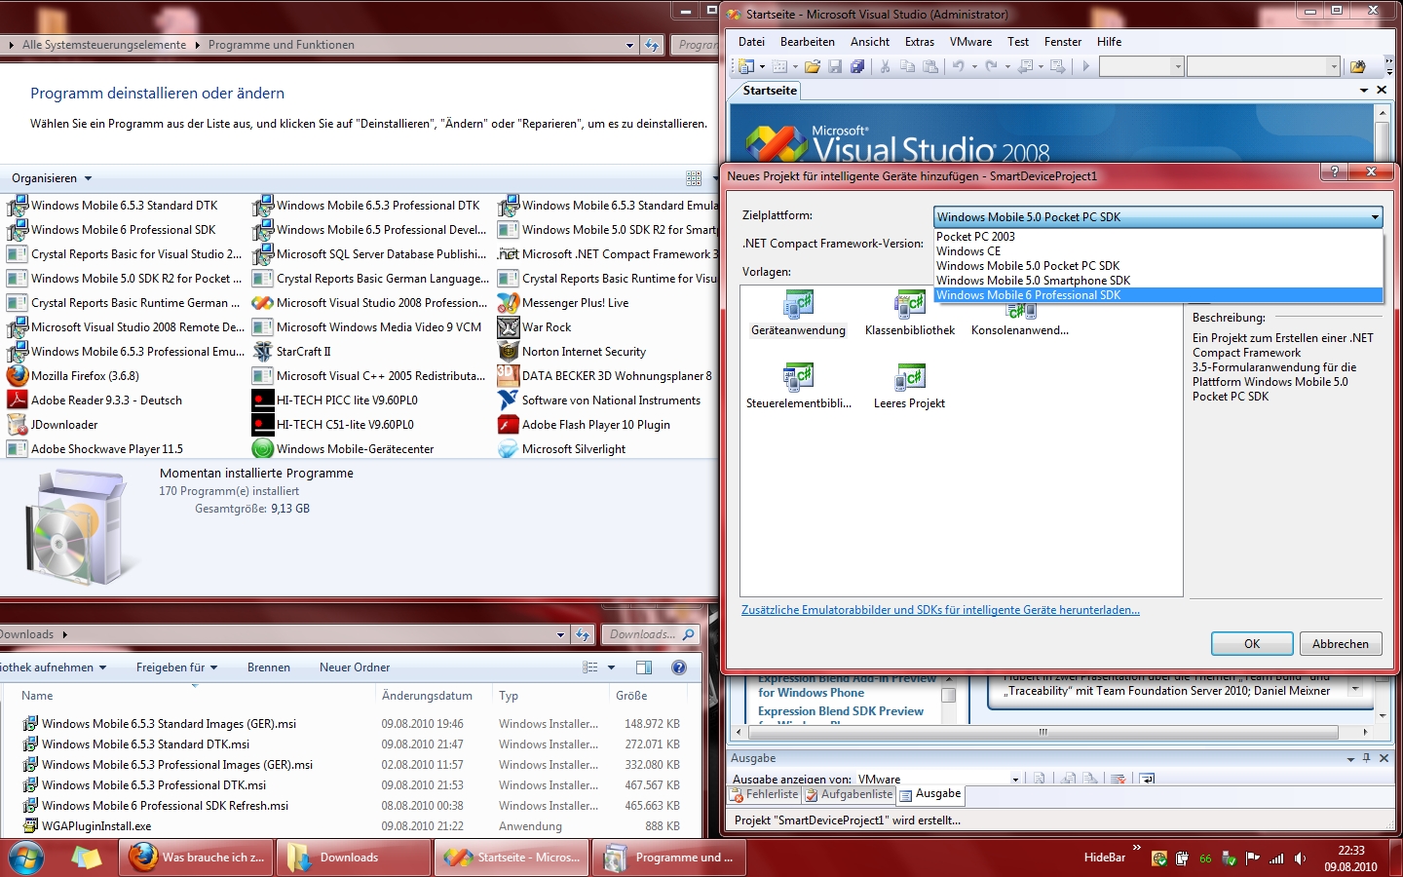This screenshot has width=1403, height=877.
Task: Click Brennen in Downloads window toolbar
Action: [269, 667]
